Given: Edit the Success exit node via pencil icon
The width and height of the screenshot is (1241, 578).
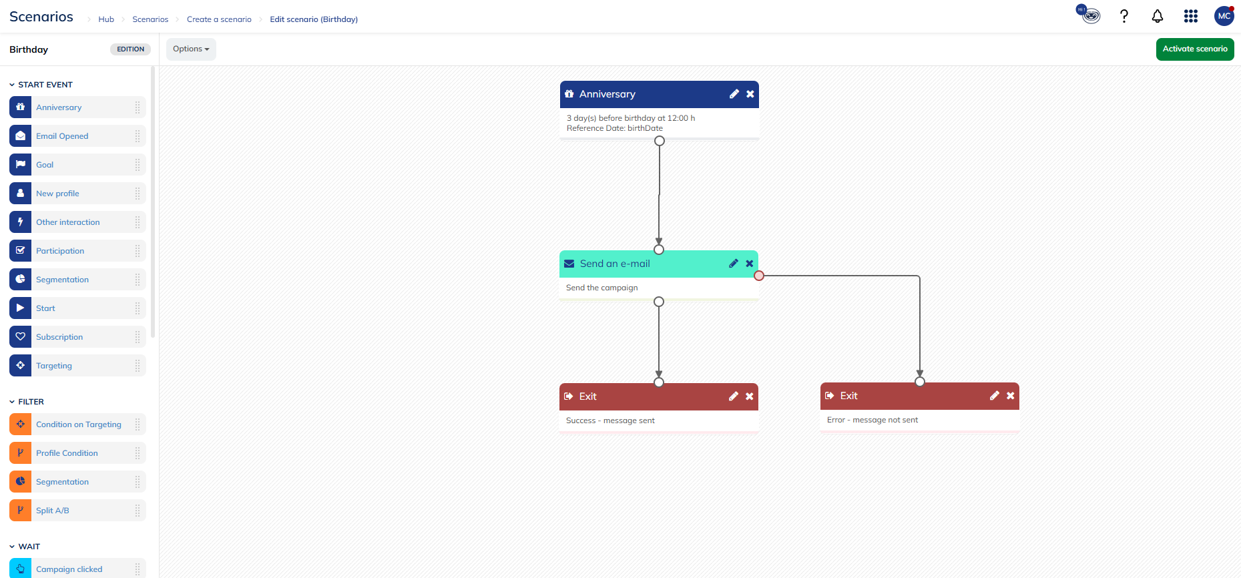Looking at the screenshot, I should (733, 396).
